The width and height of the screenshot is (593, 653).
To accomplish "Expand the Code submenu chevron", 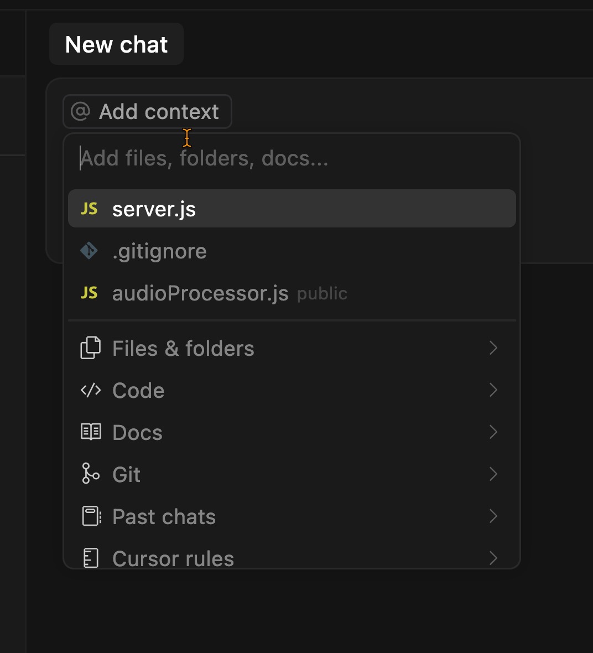I will [x=493, y=390].
